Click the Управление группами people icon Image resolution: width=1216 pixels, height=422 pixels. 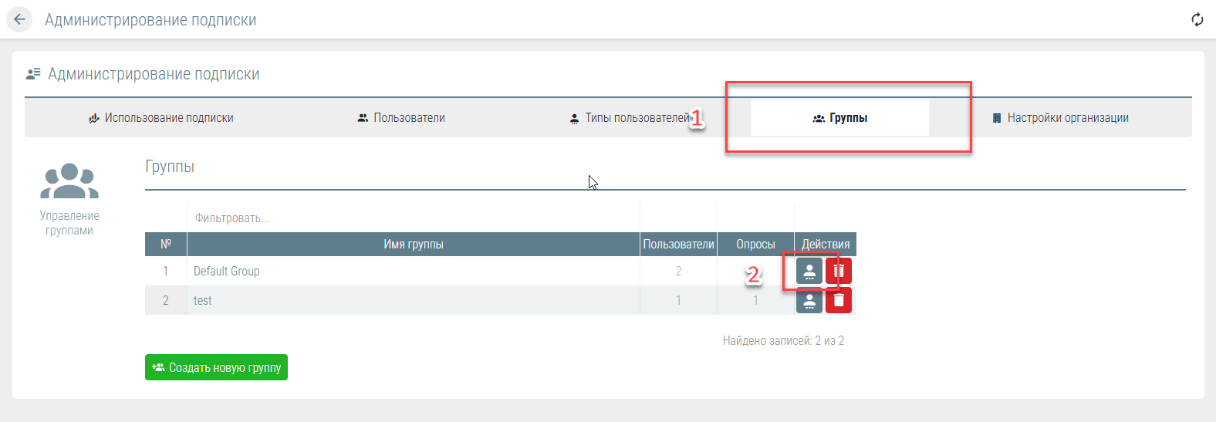click(x=69, y=182)
